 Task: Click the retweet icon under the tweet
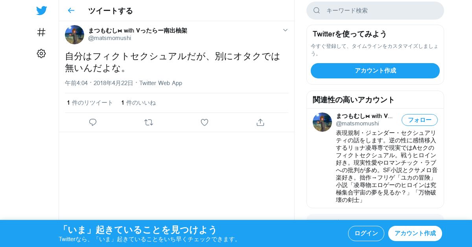[x=149, y=122]
